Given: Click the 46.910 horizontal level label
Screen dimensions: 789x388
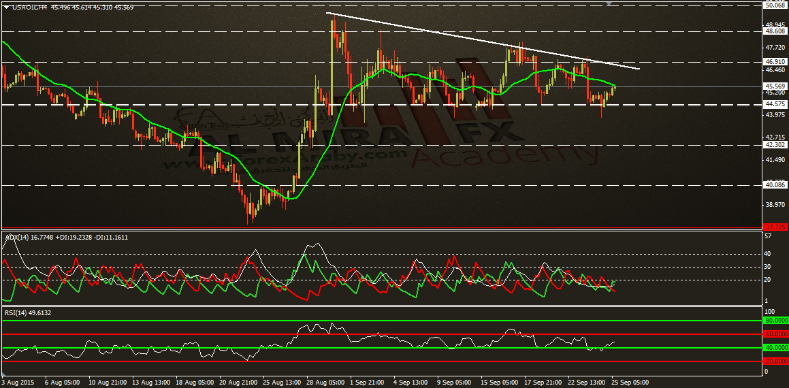Looking at the screenshot, I should click(x=775, y=61).
